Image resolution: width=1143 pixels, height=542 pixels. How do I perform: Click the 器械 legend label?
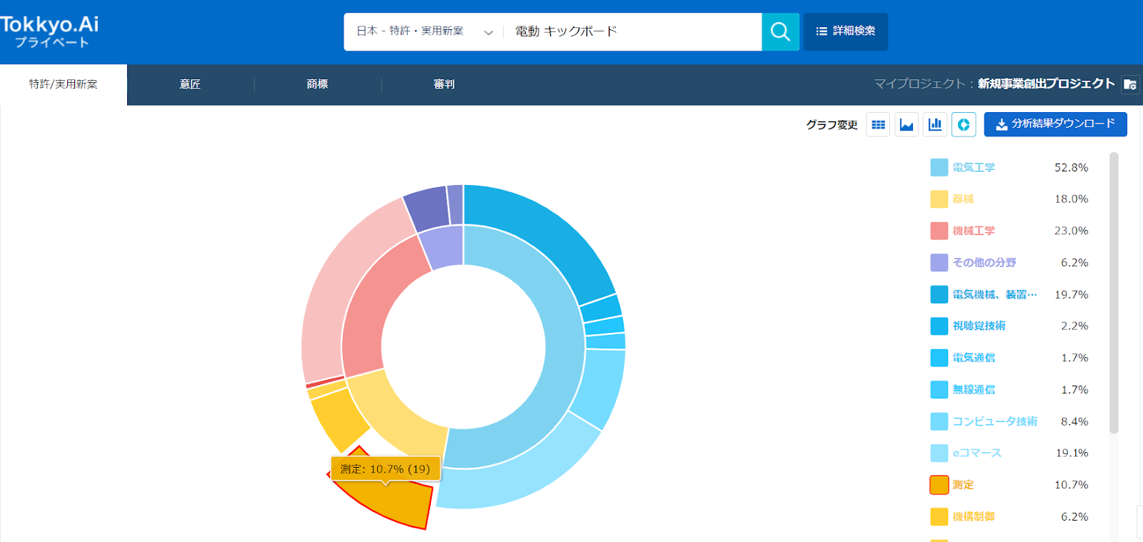963,199
